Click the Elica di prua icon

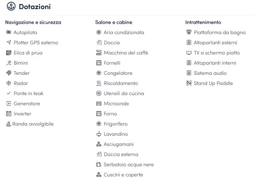tap(9, 53)
